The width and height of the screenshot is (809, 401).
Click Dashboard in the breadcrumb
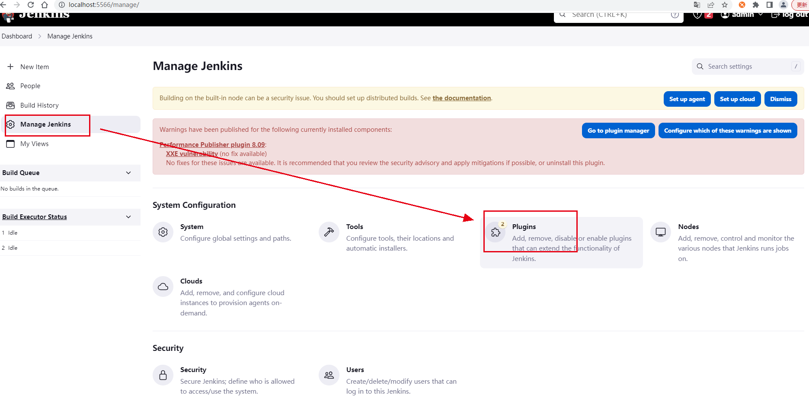(17, 36)
